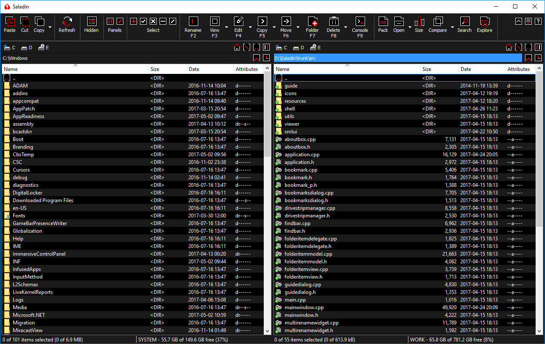Expand the Move F6 dropdown arrow
Viewport: 545px width, 344px height.
point(298,27)
